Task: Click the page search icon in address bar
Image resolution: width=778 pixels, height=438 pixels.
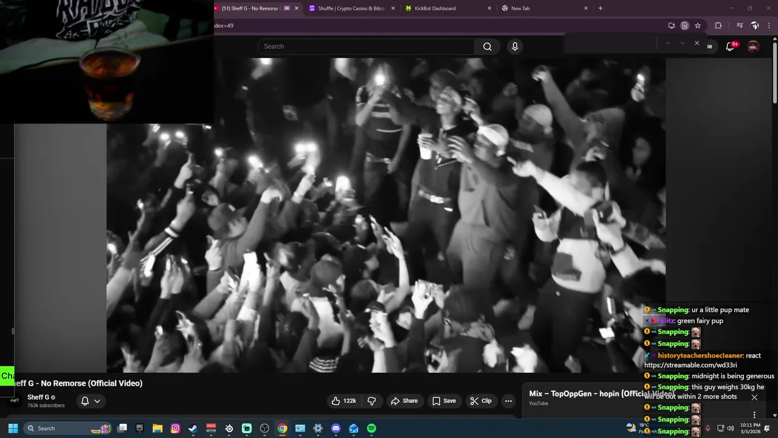Action: tap(684, 26)
